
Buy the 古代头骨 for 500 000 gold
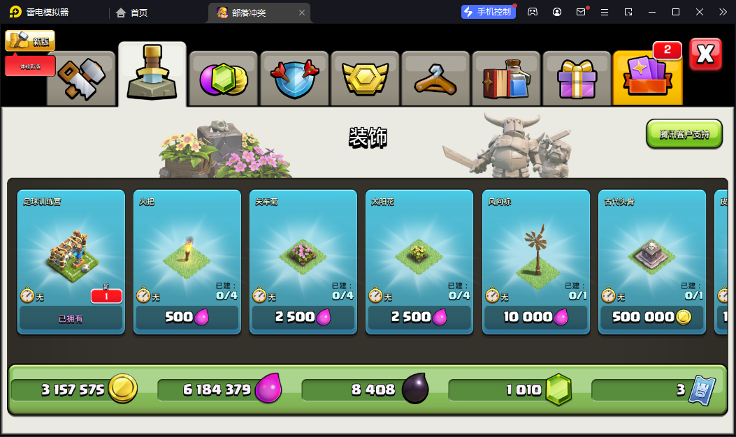[x=652, y=318]
